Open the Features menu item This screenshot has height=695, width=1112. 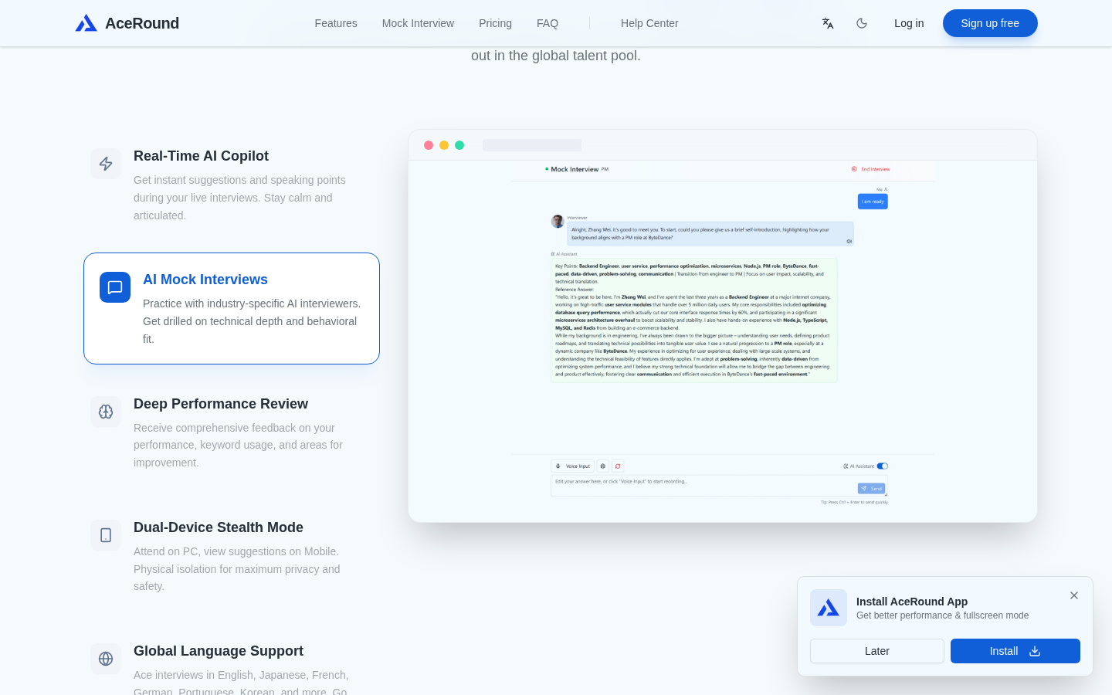click(x=336, y=23)
